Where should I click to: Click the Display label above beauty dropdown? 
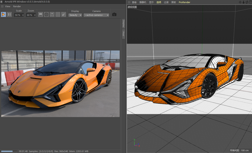(x=75, y=11)
